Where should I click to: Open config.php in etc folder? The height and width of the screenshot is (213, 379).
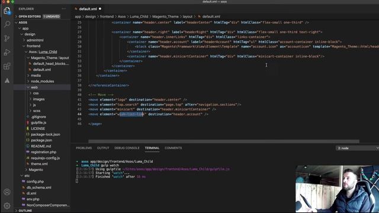pyautogui.click(x=35, y=182)
